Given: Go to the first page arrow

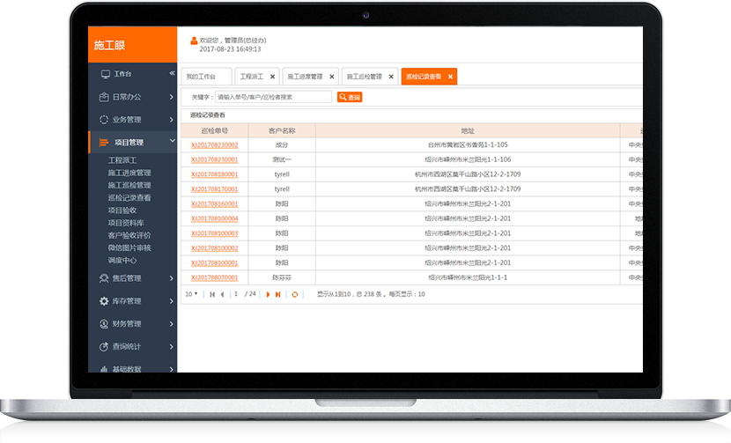Looking at the screenshot, I should (x=212, y=294).
